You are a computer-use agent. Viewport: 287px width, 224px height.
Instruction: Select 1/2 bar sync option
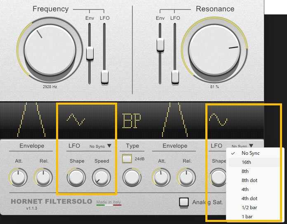coord(249,208)
